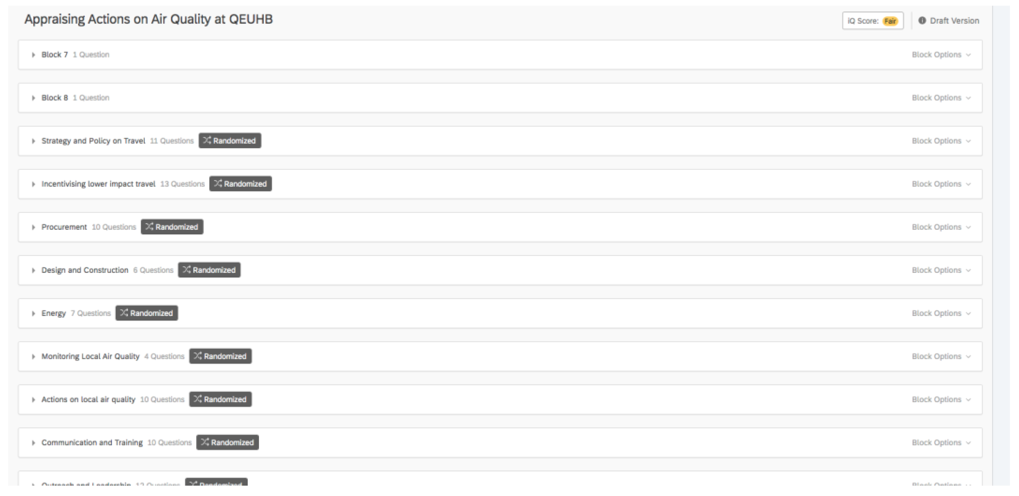Open Block Options for Procurement block
This screenshot has height=496, width=1019.
(x=941, y=227)
